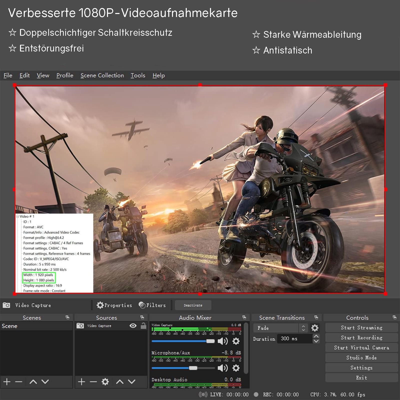Open the Scene Collection menu
Viewport: 400px width, 400px height.
(102, 75)
